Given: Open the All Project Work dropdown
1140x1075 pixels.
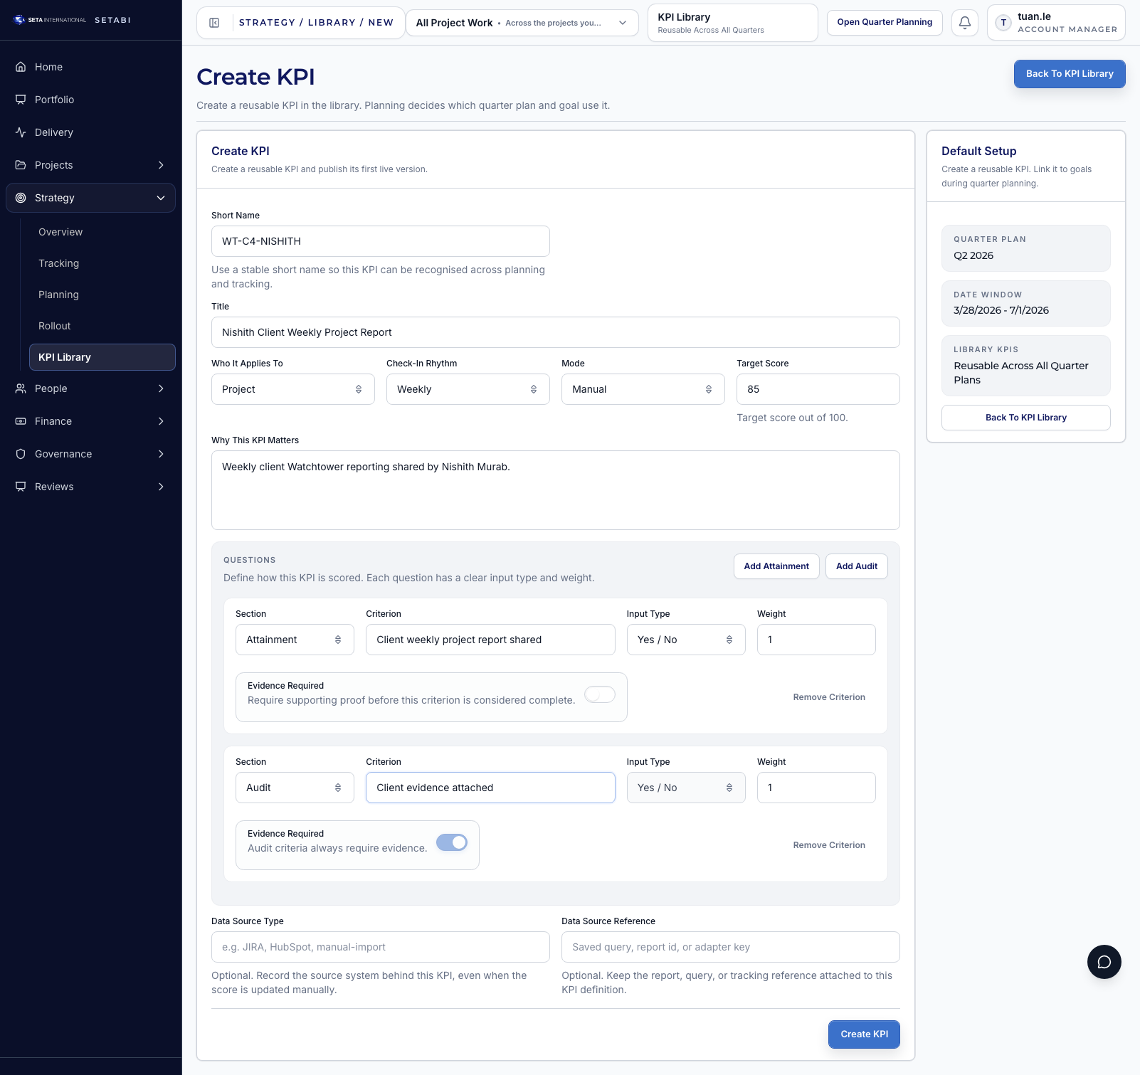Looking at the screenshot, I should [522, 22].
